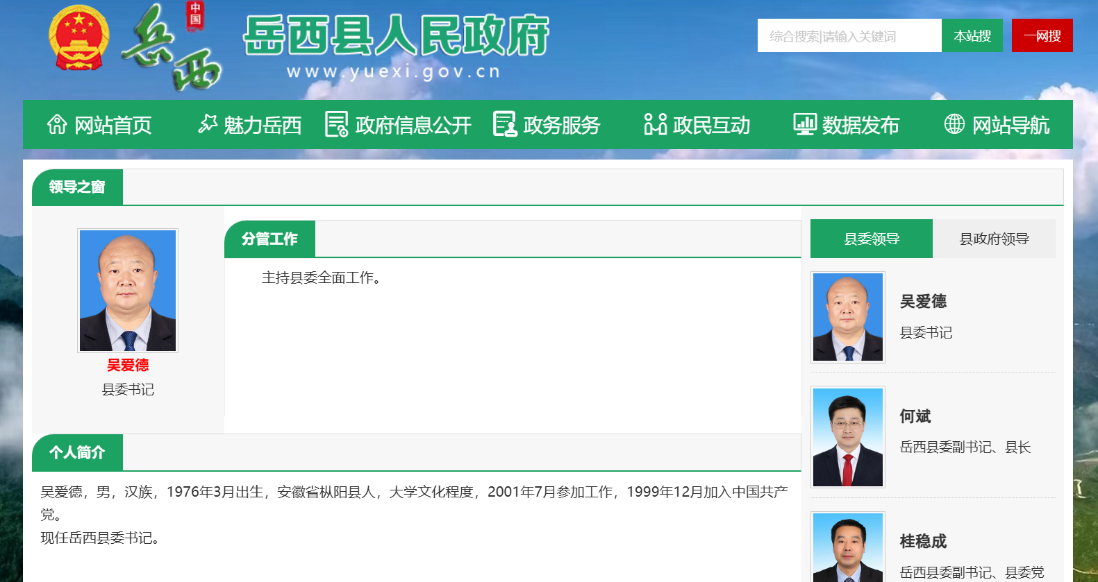Click the text 现任岳西县委书记。
Screen dimensions: 1098x582
pos(100,538)
